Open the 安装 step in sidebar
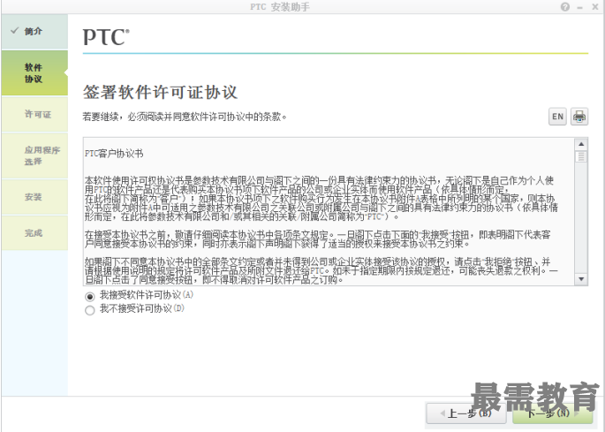Screen dimensions: 605x432 tap(34, 197)
